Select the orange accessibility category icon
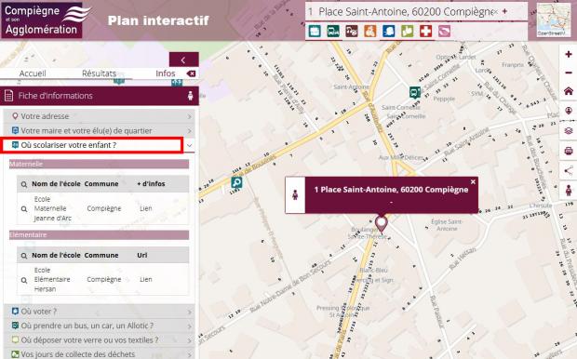The image size is (577, 359). (x=370, y=32)
